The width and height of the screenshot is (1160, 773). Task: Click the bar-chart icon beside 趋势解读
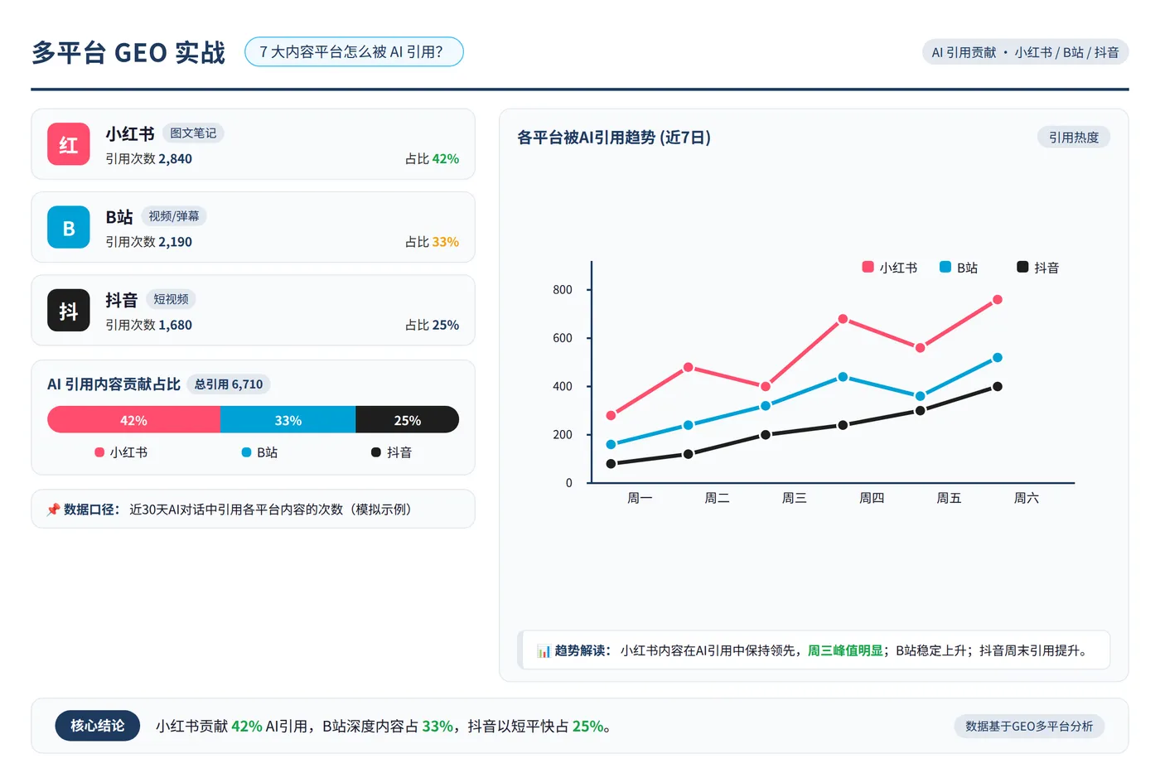(544, 651)
